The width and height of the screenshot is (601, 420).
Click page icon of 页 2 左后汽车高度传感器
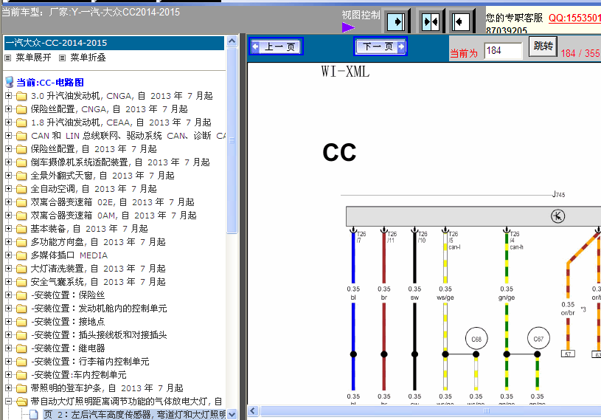[34, 415]
